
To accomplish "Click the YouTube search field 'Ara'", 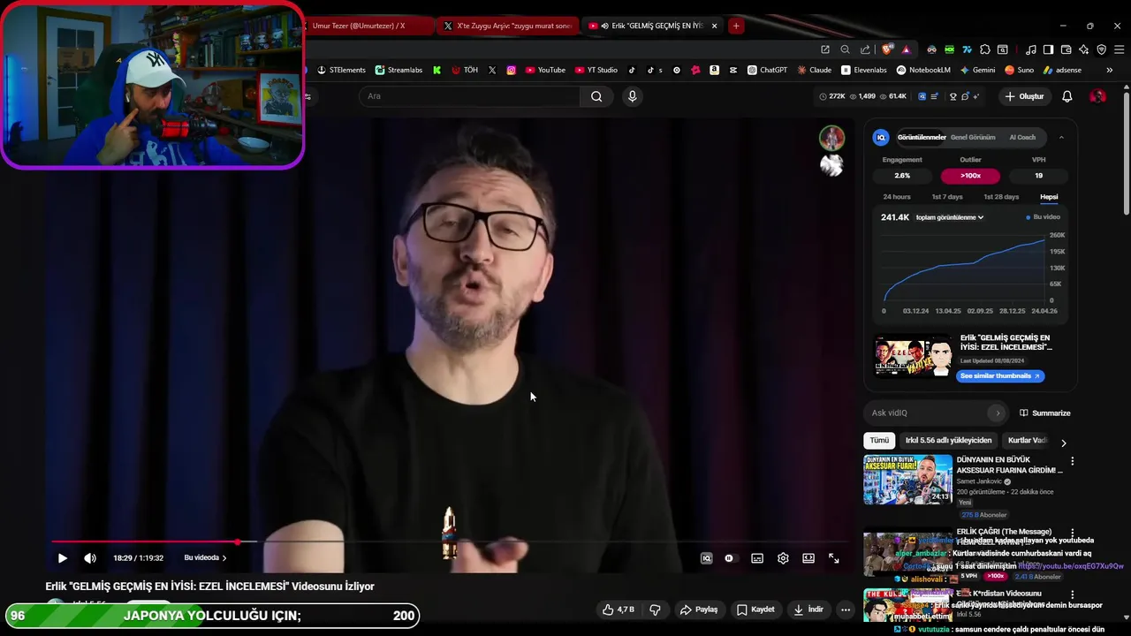I will pos(470,96).
